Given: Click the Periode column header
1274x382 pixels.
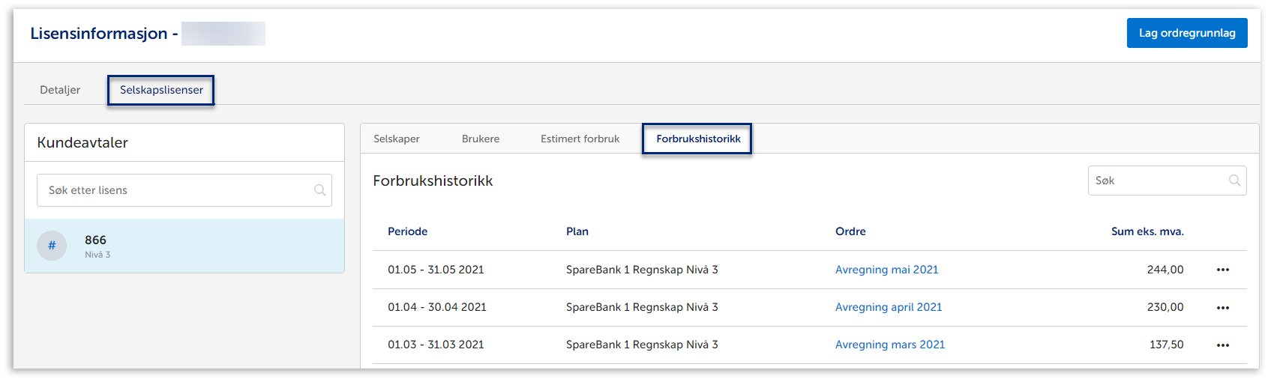Looking at the screenshot, I should pyautogui.click(x=407, y=231).
